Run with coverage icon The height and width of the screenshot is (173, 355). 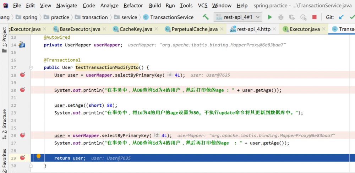click(292, 17)
